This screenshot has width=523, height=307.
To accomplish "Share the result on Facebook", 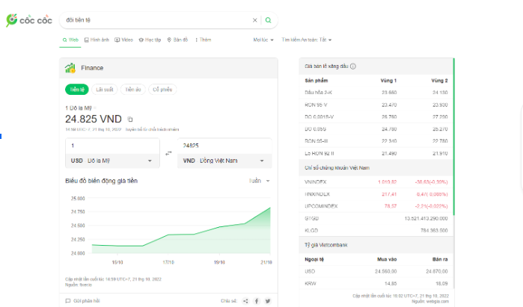I will coord(256,301).
